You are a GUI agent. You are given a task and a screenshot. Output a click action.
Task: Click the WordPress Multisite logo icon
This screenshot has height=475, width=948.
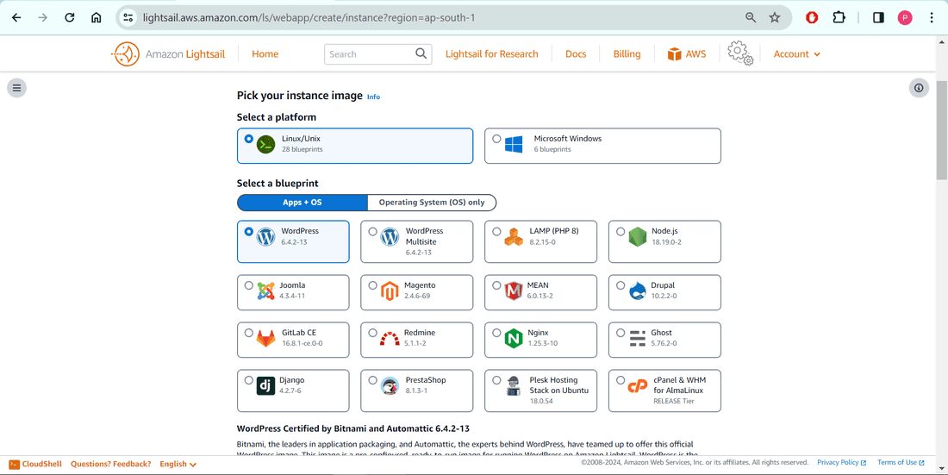[390, 236]
